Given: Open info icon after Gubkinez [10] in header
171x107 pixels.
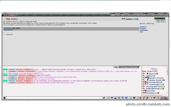Looking at the screenshot, I should (137, 19).
